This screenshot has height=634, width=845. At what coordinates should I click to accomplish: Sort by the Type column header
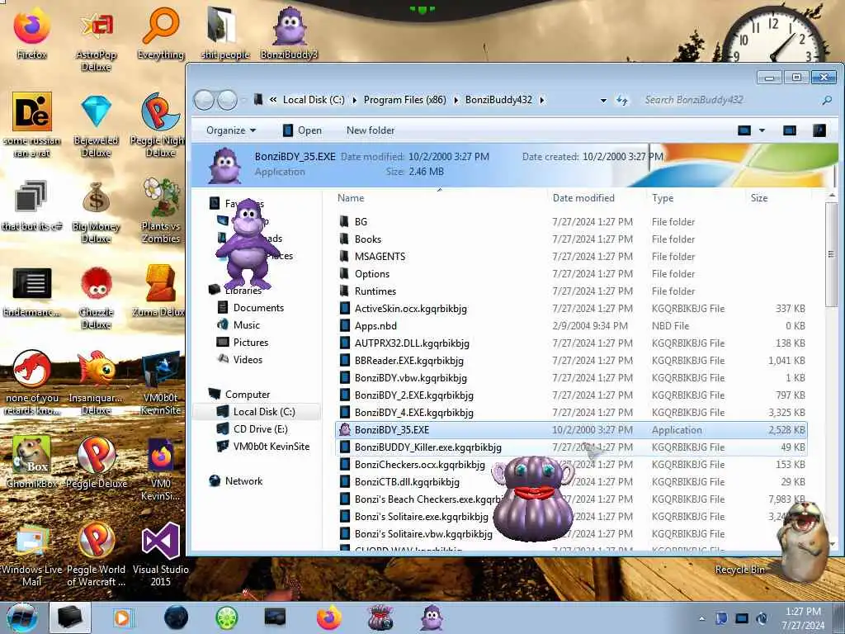pyautogui.click(x=663, y=198)
